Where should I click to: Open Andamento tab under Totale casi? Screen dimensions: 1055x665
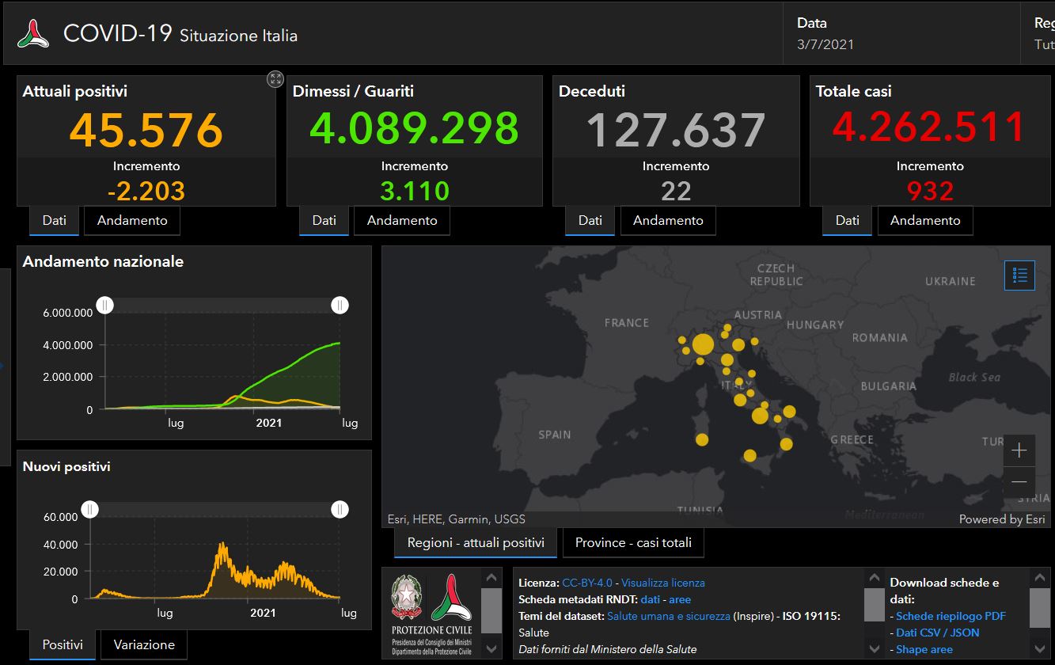[x=924, y=221]
